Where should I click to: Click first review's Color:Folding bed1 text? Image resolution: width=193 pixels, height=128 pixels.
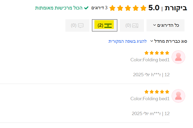(150, 60)
